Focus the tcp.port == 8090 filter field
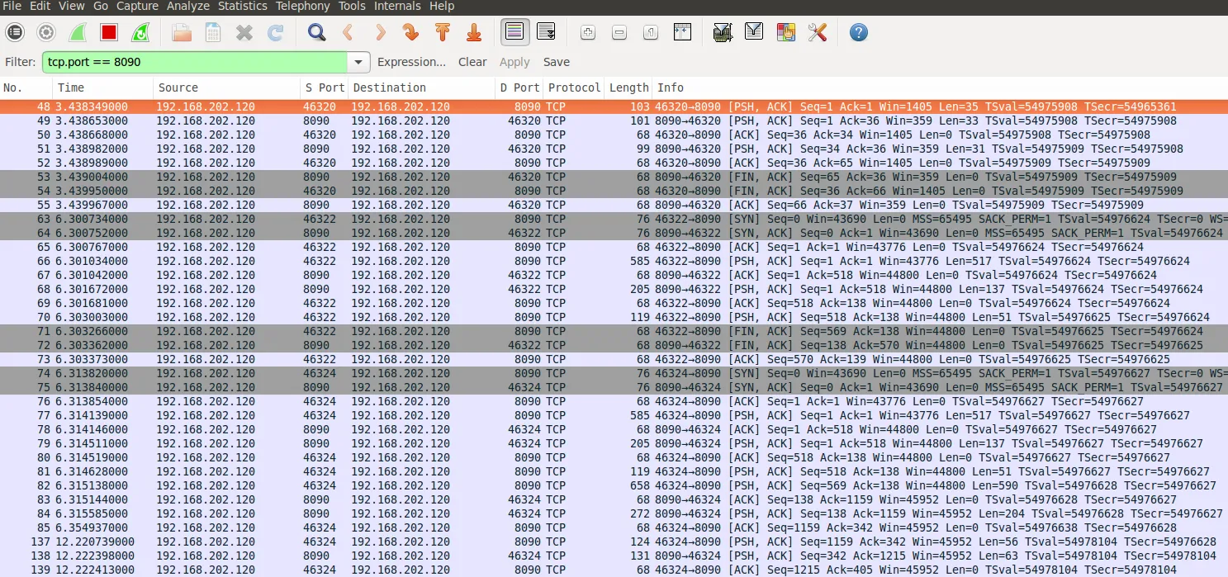 point(195,62)
